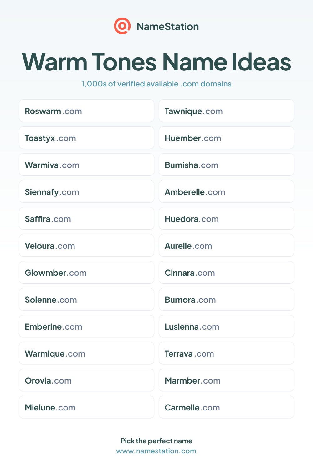Pick the Warmiva.com domain
This screenshot has height=470, width=313.
click(x=86, y=164)
